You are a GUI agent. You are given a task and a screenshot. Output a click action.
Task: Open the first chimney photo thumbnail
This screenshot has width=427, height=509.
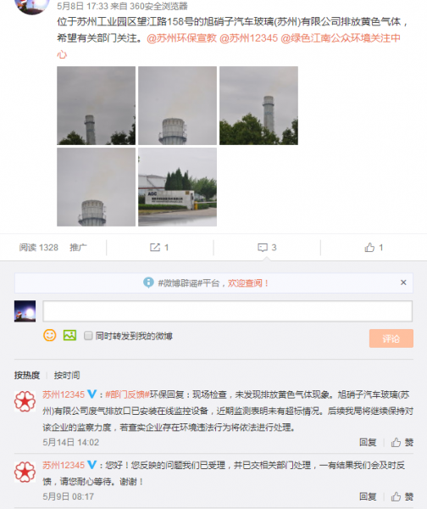click(96, 105)
